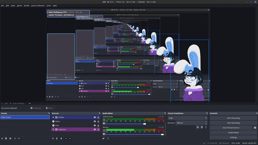
Task: Open the Help menu
Action: 55,6
